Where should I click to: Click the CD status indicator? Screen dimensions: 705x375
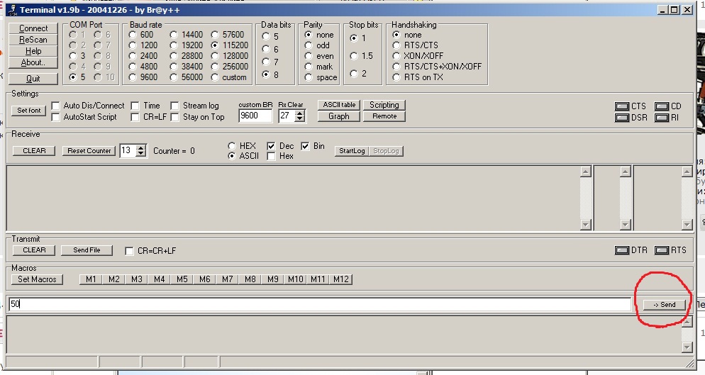662,106
